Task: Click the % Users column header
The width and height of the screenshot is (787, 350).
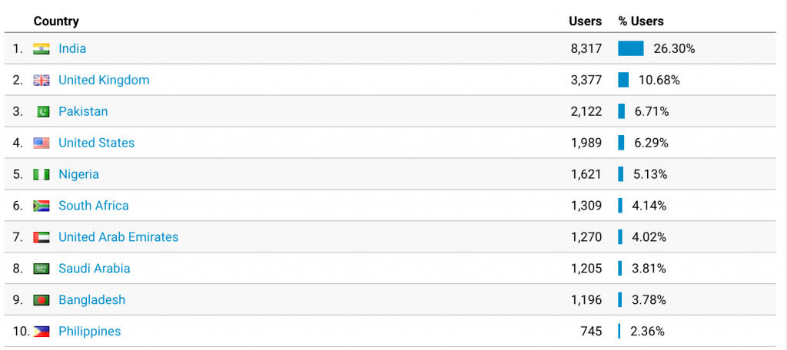Action: tap(641, 21)
